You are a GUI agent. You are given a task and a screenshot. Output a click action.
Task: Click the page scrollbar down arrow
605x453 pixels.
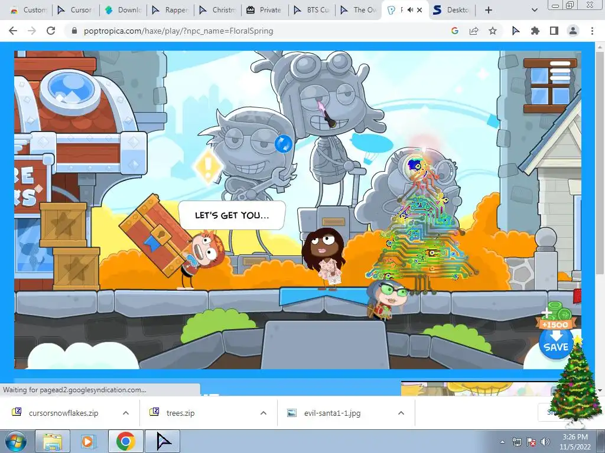(600, 390)
